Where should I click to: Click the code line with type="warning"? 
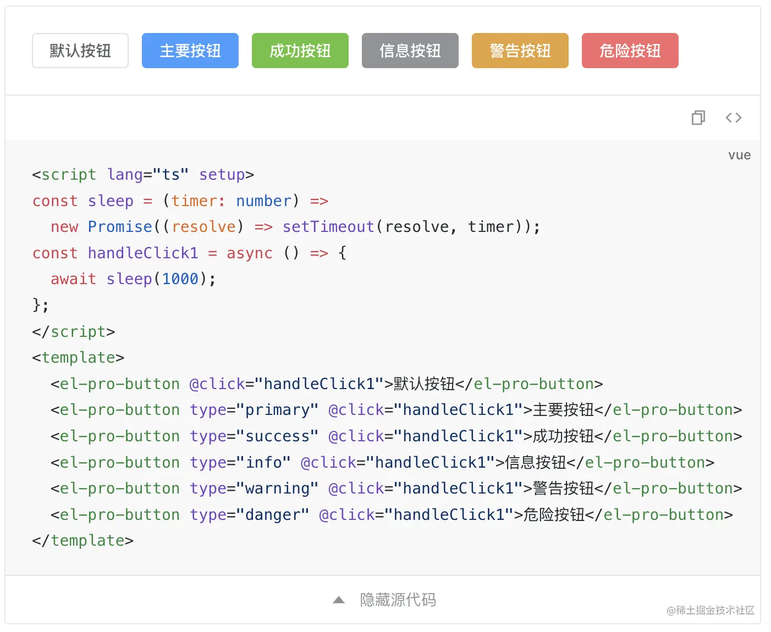(396, 488)
